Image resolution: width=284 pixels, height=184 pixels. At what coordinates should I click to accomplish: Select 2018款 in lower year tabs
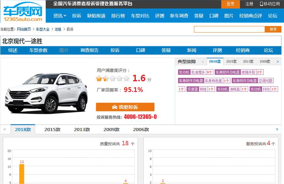[x=23, y=129]
